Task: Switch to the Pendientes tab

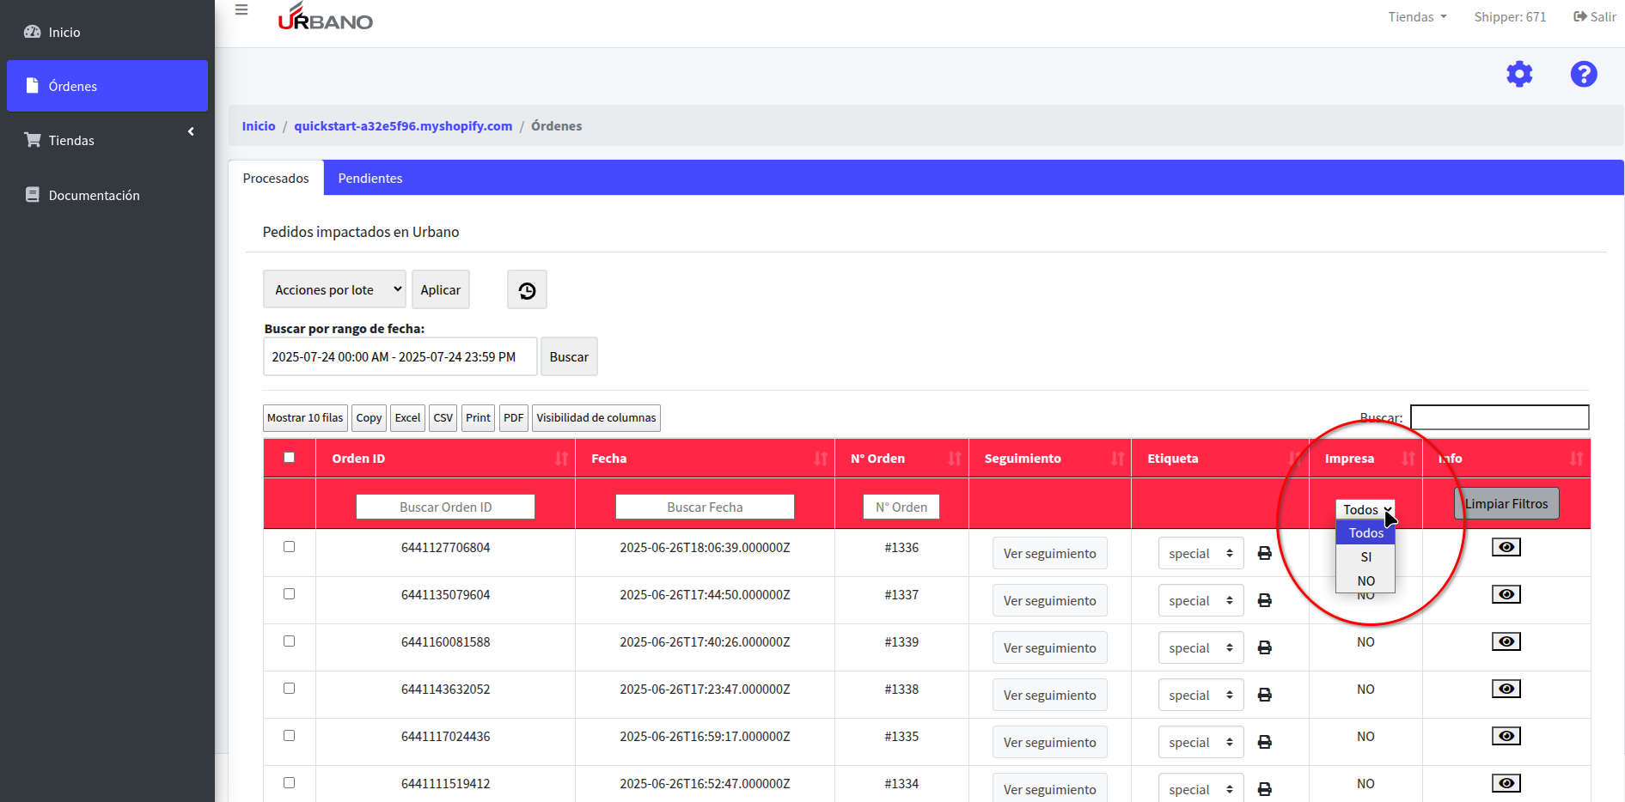Action: point(370,179)
